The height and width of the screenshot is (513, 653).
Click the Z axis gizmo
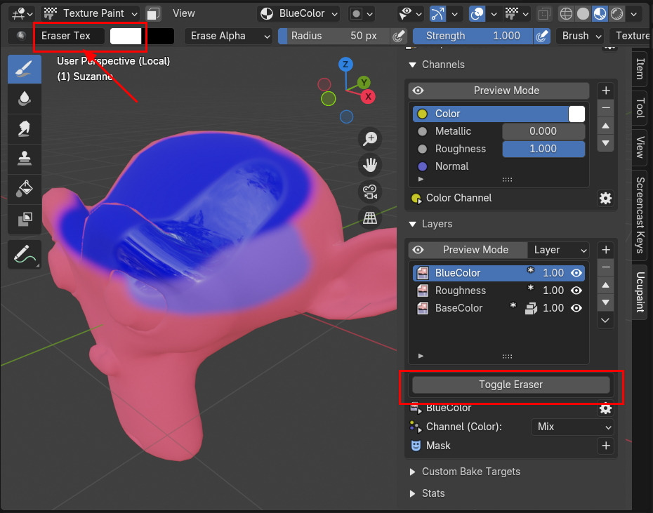pos(345,65)
